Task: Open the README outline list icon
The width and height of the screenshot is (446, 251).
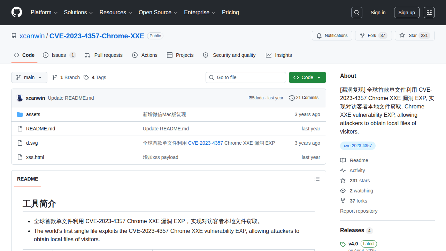Action: coord(317,179)
